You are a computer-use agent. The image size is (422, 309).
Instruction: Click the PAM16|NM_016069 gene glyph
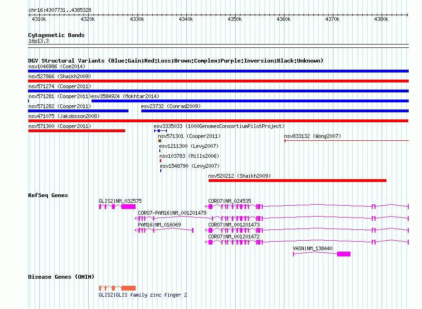[164, 230]
